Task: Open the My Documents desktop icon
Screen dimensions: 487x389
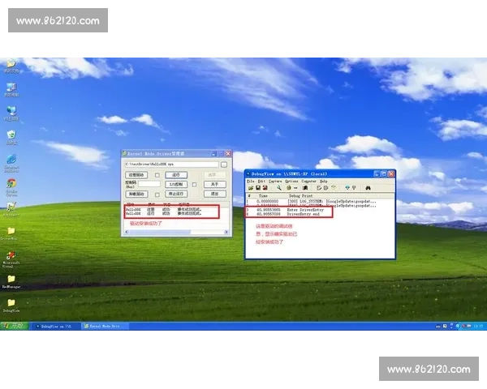Action: pyautogui.click(x=11, y=66)
